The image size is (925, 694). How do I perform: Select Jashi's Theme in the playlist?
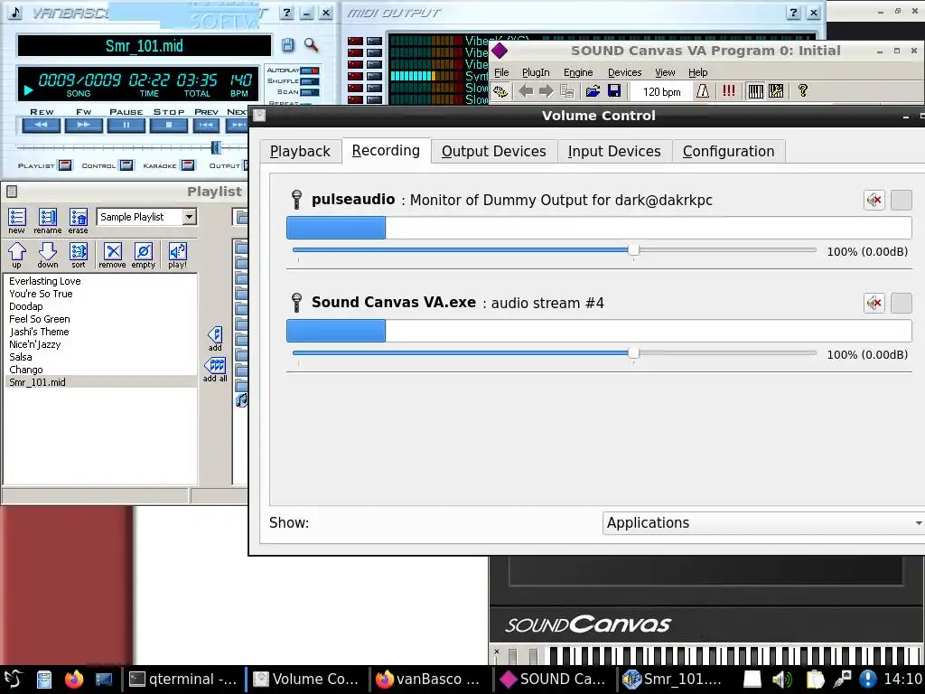39,332
